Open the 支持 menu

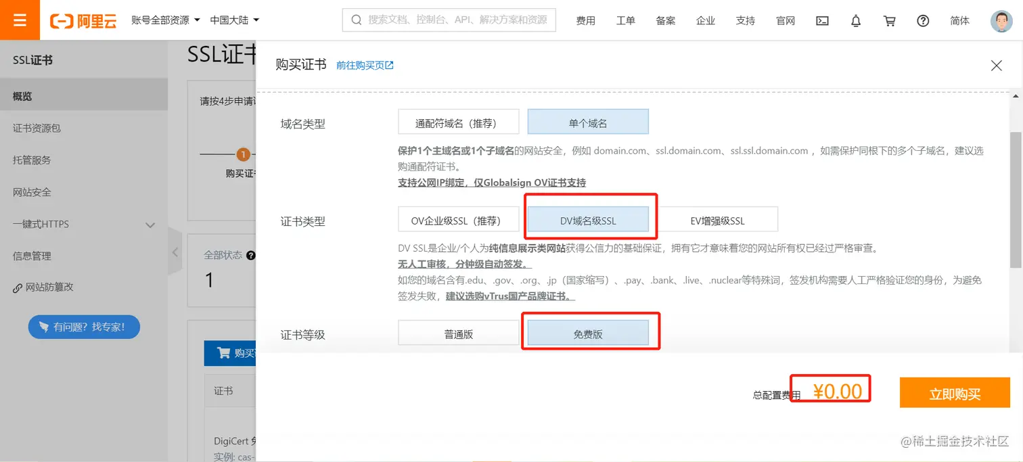746,21
